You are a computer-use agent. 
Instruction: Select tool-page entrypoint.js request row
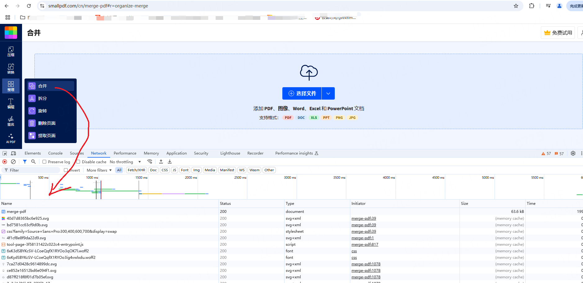[x=291, y=245]
